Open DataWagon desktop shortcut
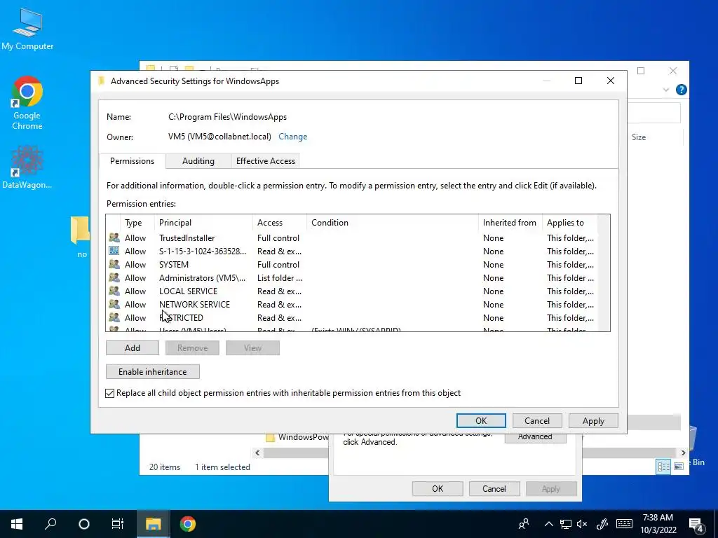Image resolution: width=718 pixels, height=538 pixels. (27, 167)
